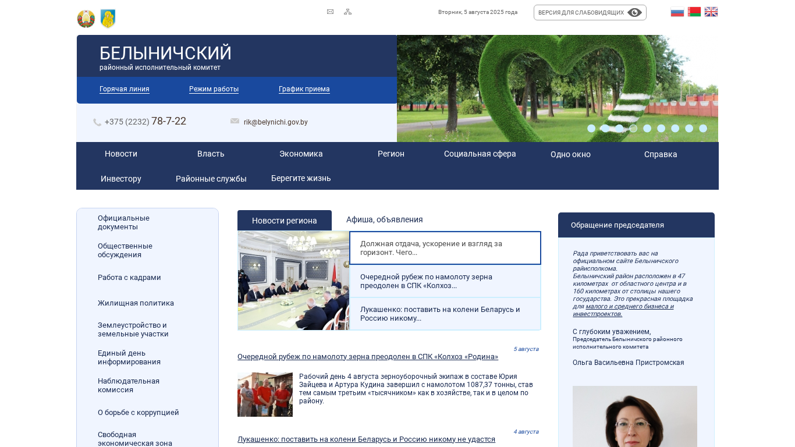Image resolution: width=795 pixels, height=447 pixels.
Task: Open the Берегите жизнь menu
Action: (x=301, y=178)
